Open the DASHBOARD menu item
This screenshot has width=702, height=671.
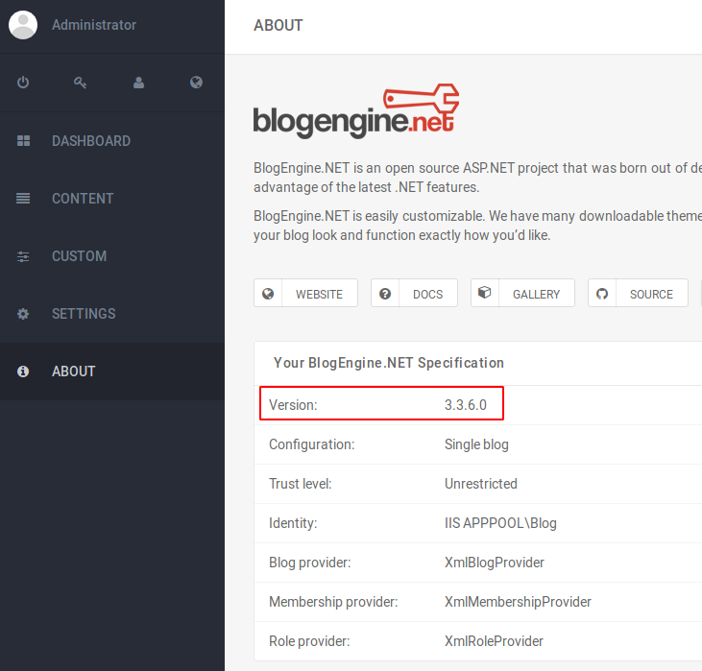click(x=112, y=141)
